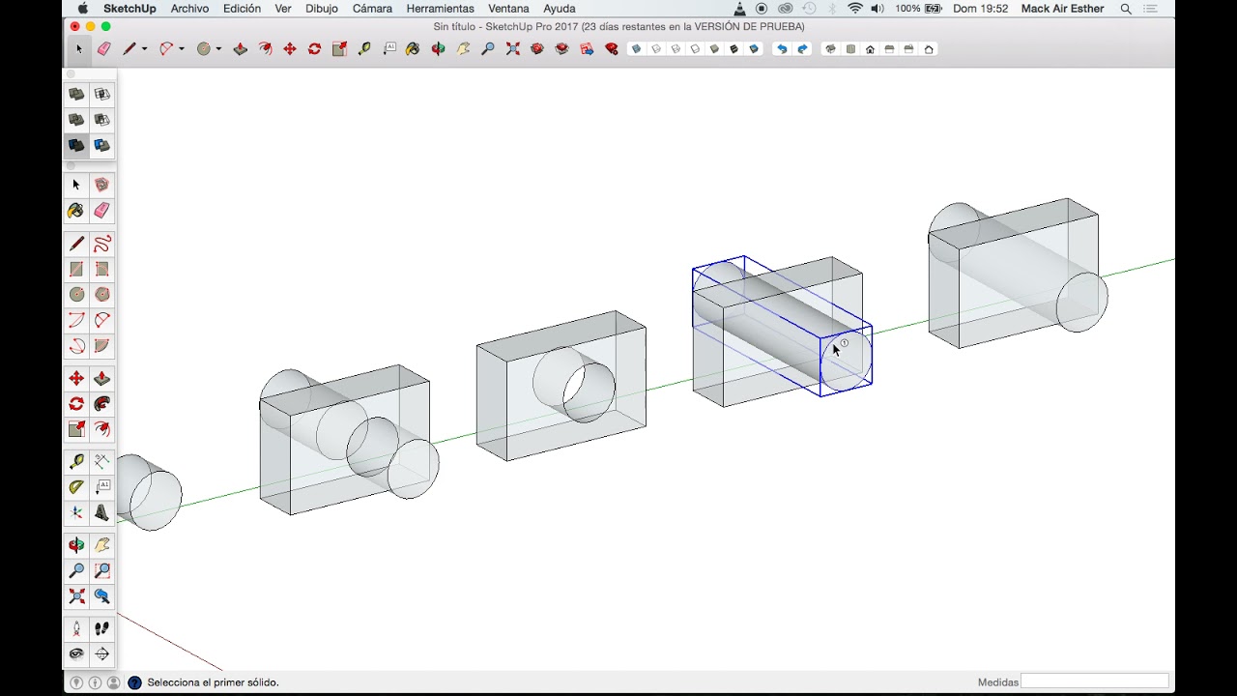Viewport: 1237px width, 696px height.
Task: Select the Dimensions tool
Action: (101, 462)
